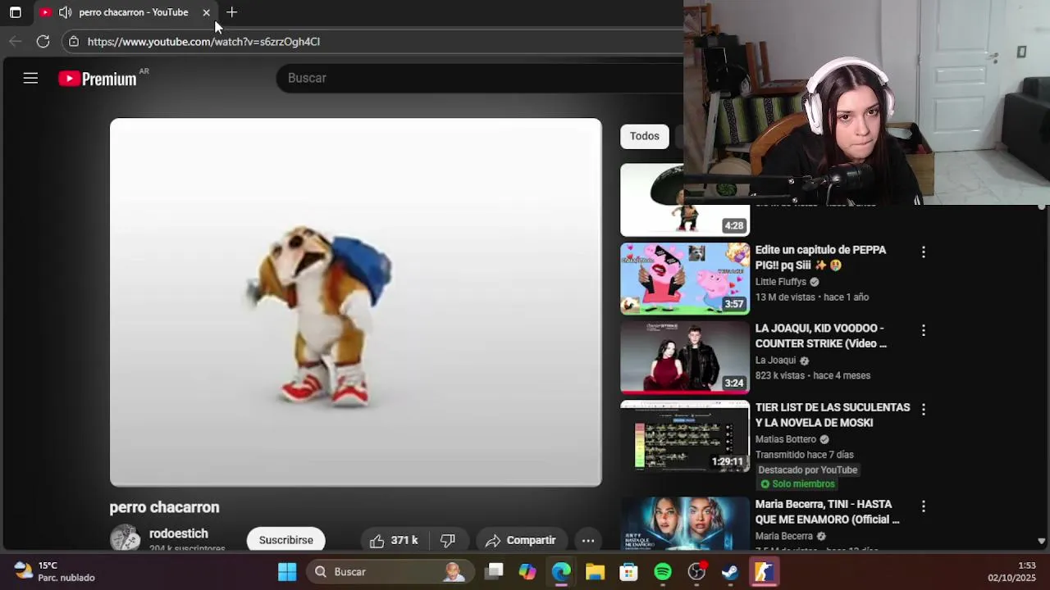The height and width of the screenshot is (590, 1050).
Task: Open 'LA JOAQUI, KID VOODOO' video title
Action: pos(820,336)
